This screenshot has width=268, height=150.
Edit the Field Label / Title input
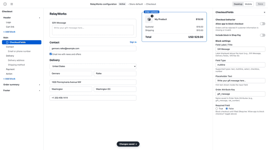[240, 49]
